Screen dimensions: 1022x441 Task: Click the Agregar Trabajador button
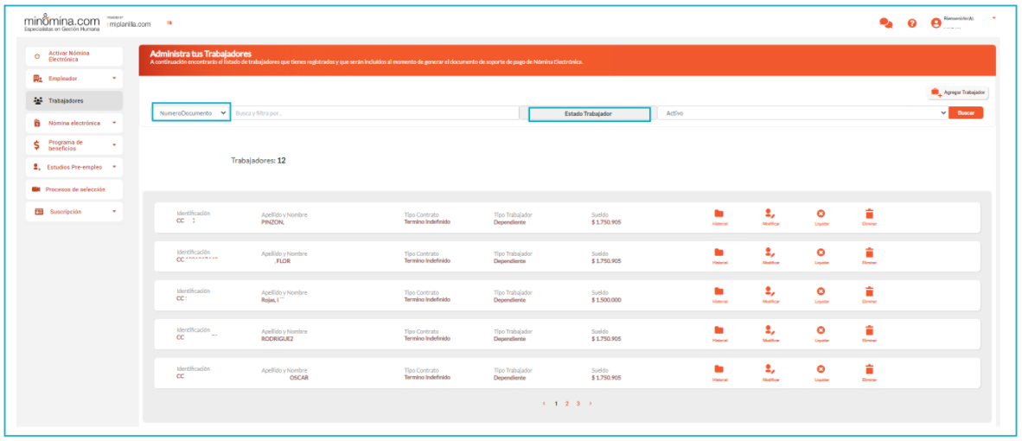[957, 92]
